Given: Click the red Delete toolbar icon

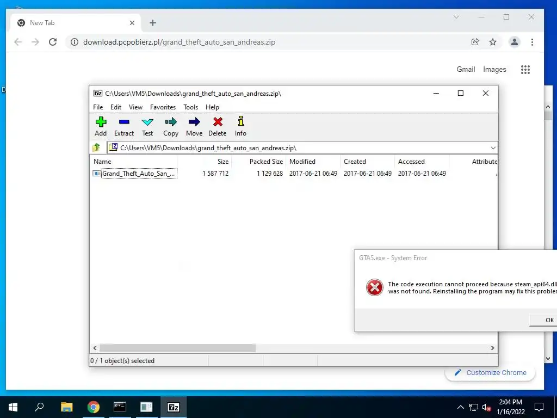Looking at the screenshot, I should point(218,126).
